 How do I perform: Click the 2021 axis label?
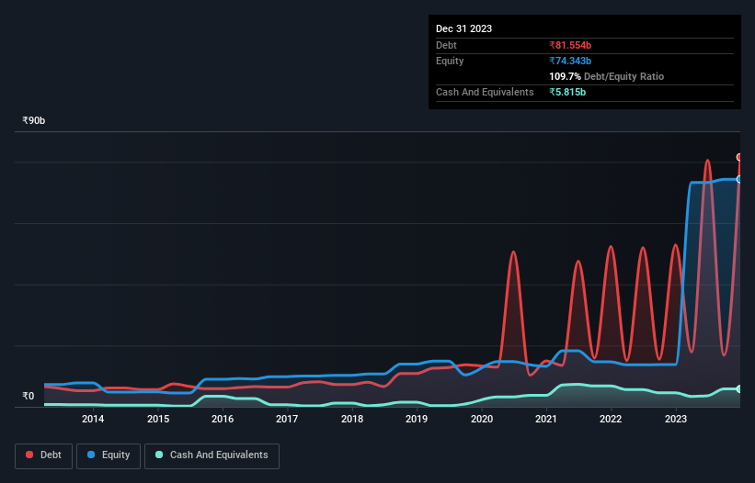(x=546, y=419)
